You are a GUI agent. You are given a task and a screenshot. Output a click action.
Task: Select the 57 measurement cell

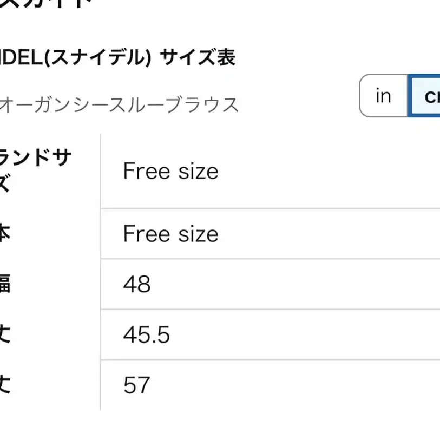click(x=136, y=385)
